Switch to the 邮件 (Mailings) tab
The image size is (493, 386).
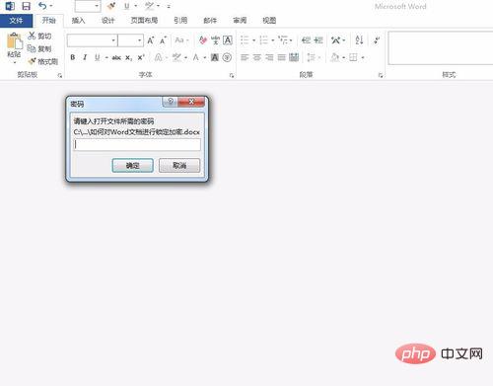point(210,21)
